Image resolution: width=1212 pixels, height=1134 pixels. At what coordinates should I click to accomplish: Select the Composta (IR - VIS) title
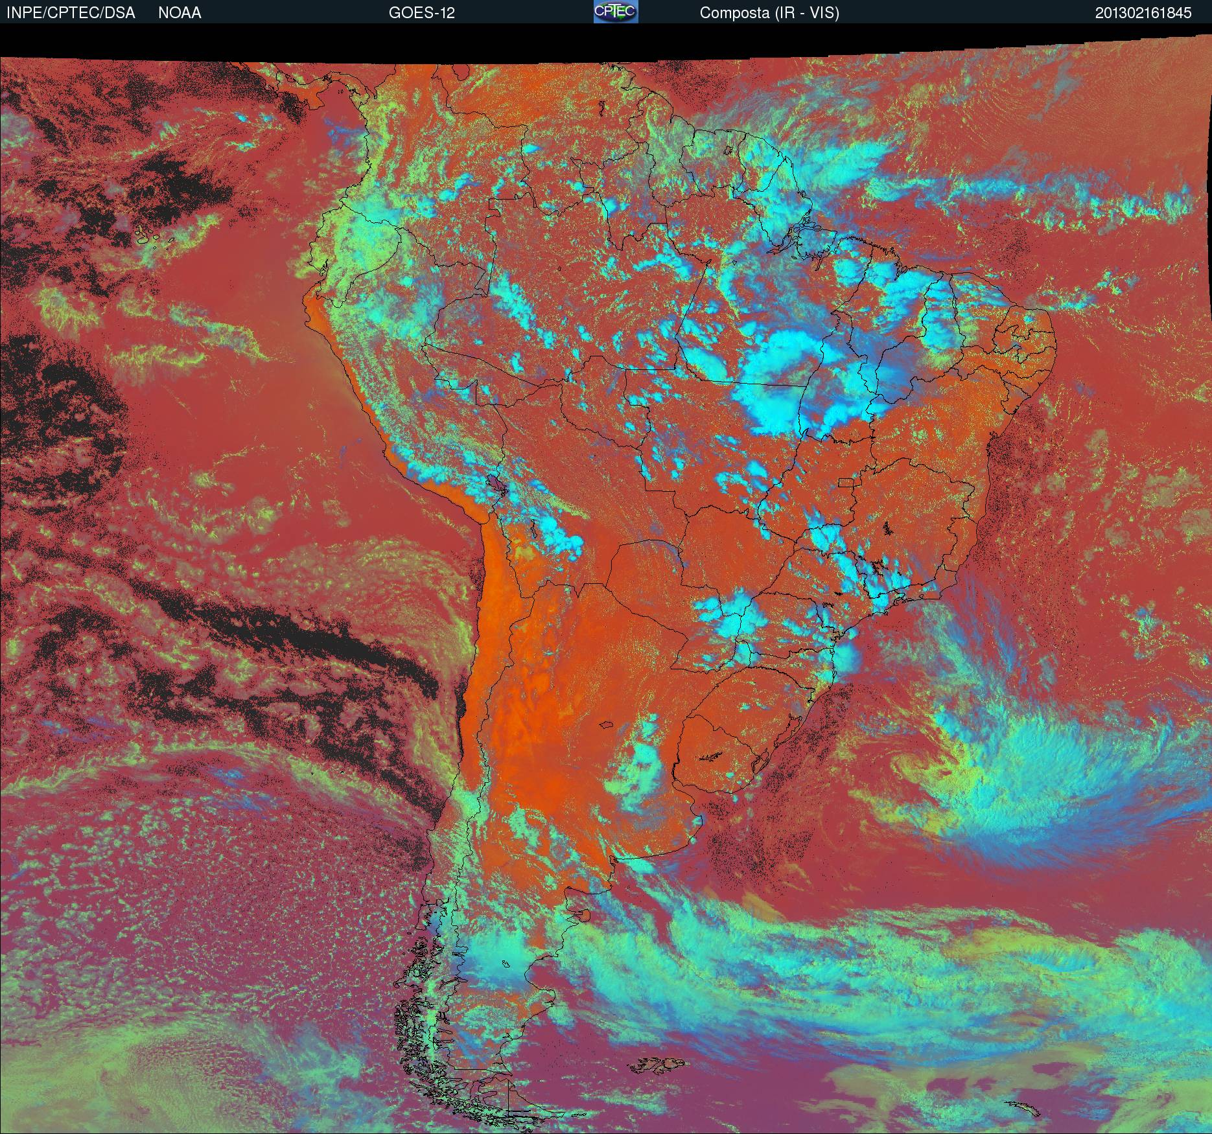click(769, 13)
